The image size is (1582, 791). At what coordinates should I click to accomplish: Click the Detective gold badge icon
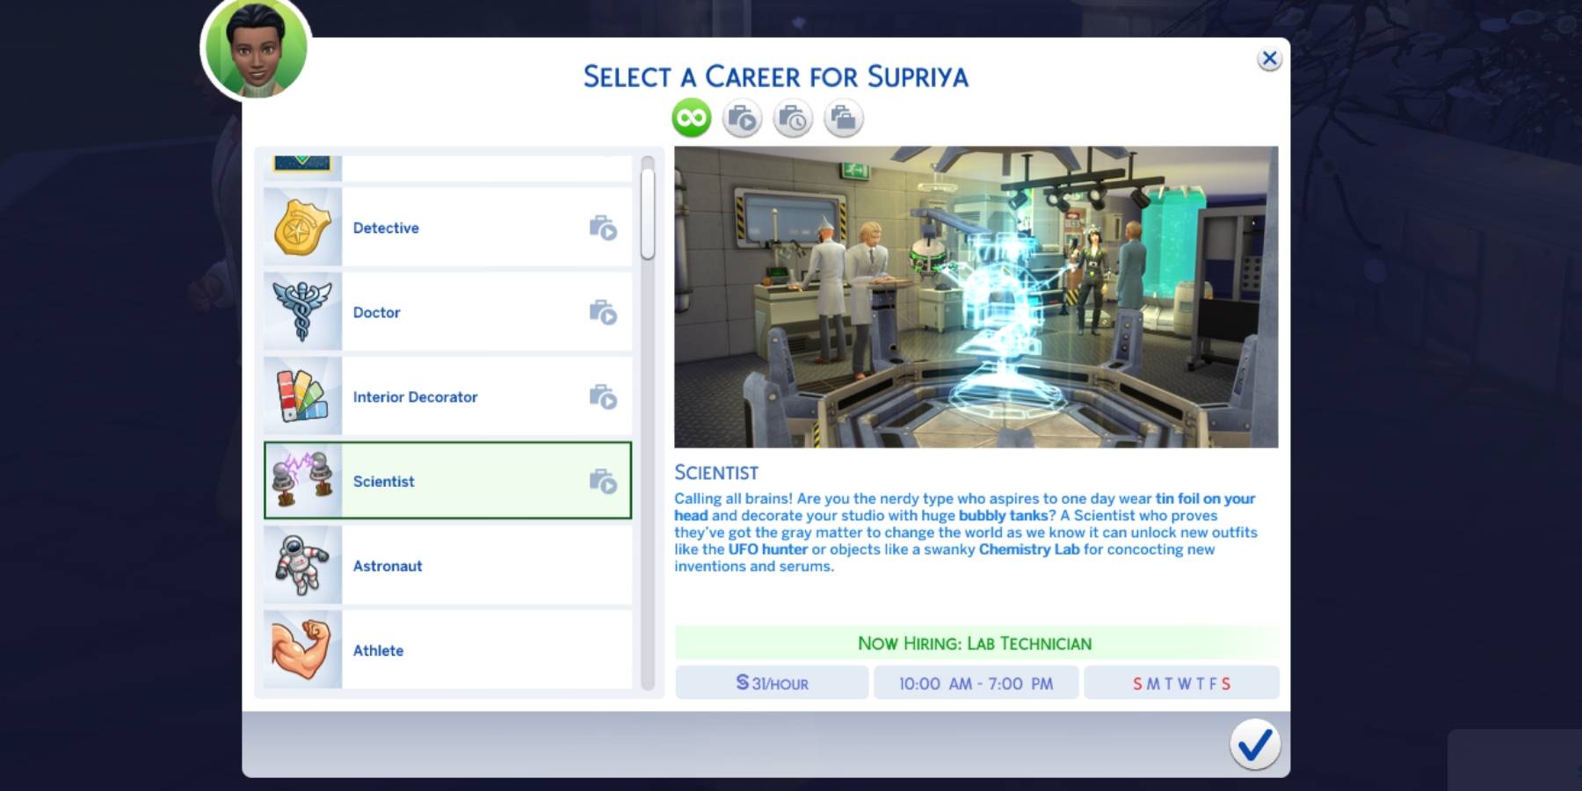pyautogui.click(x=302, y=228)
